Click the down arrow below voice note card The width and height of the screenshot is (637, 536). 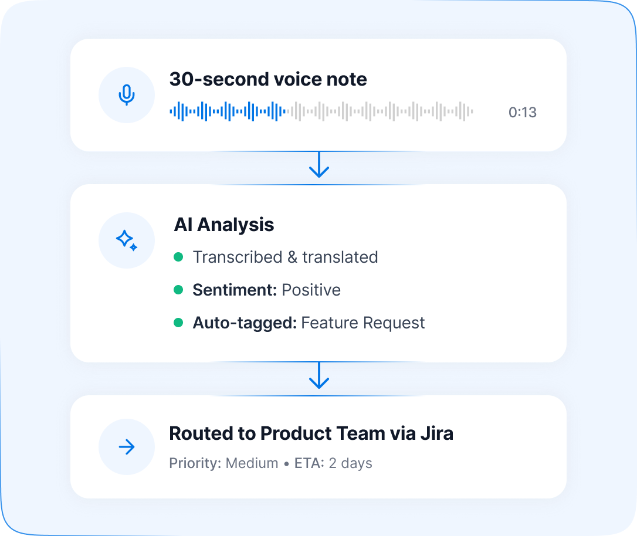pyautogui.click(x=318, y=165)
